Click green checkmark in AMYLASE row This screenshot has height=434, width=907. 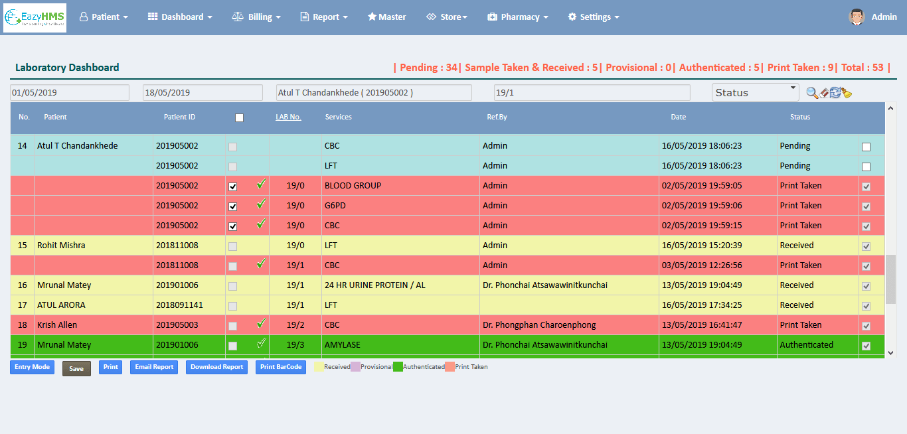coord(261,344)
